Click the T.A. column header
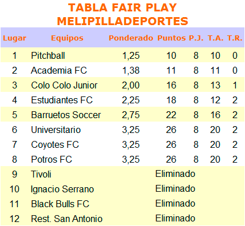This screenshot has height=226, width=245. (216, 38)
